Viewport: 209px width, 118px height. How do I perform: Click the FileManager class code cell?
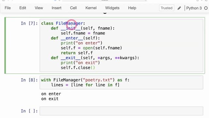pyautogui.click(x=121, y=46)
